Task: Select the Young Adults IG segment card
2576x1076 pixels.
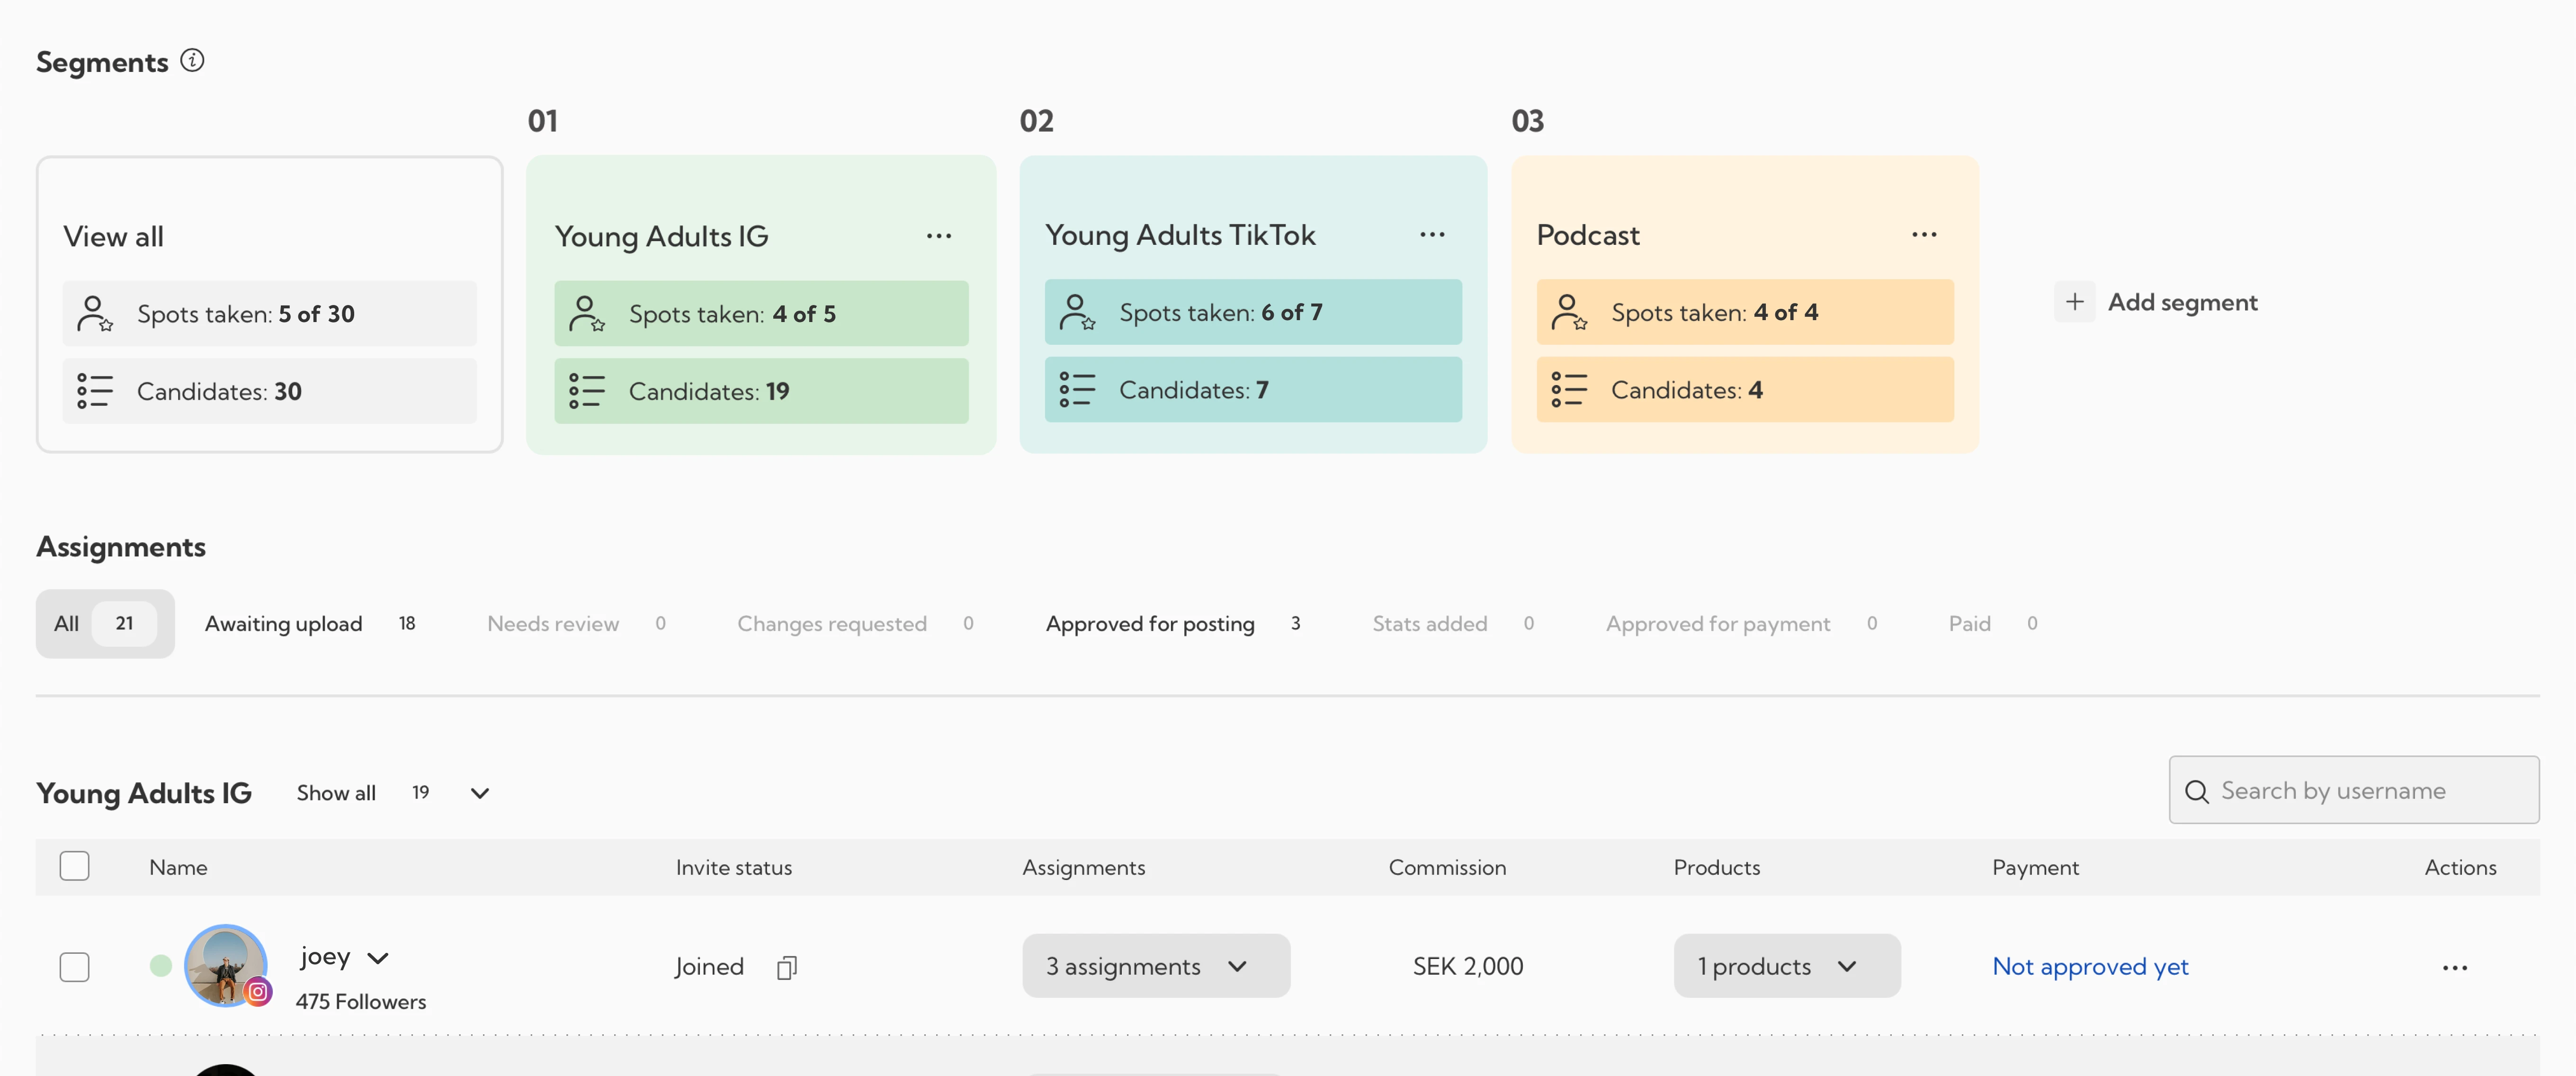Action: tap(761, 304)
